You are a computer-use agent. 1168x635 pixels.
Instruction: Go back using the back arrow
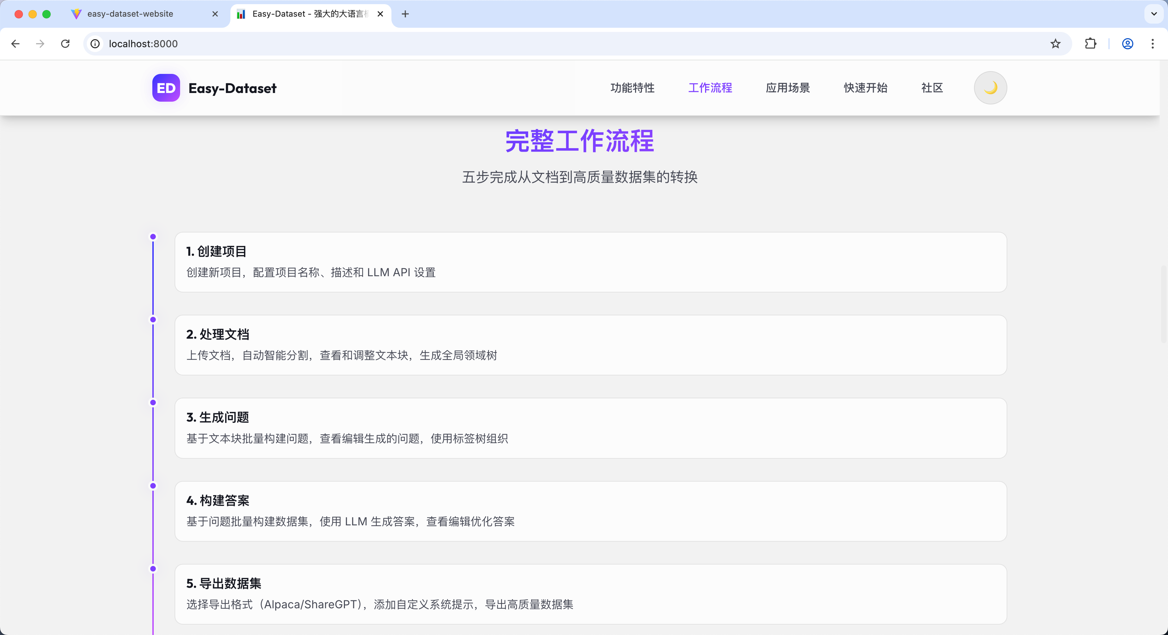pyautogui.click(x=15, y=43)
